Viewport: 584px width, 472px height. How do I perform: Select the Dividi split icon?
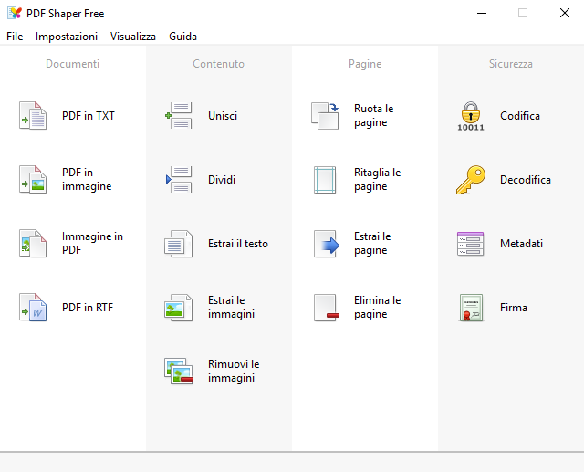click(x=179, y=180)
